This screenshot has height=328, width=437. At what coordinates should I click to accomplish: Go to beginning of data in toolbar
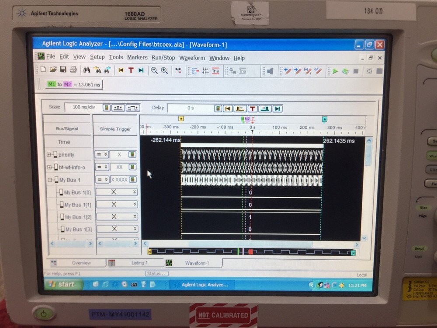click(x=121, y=70)
